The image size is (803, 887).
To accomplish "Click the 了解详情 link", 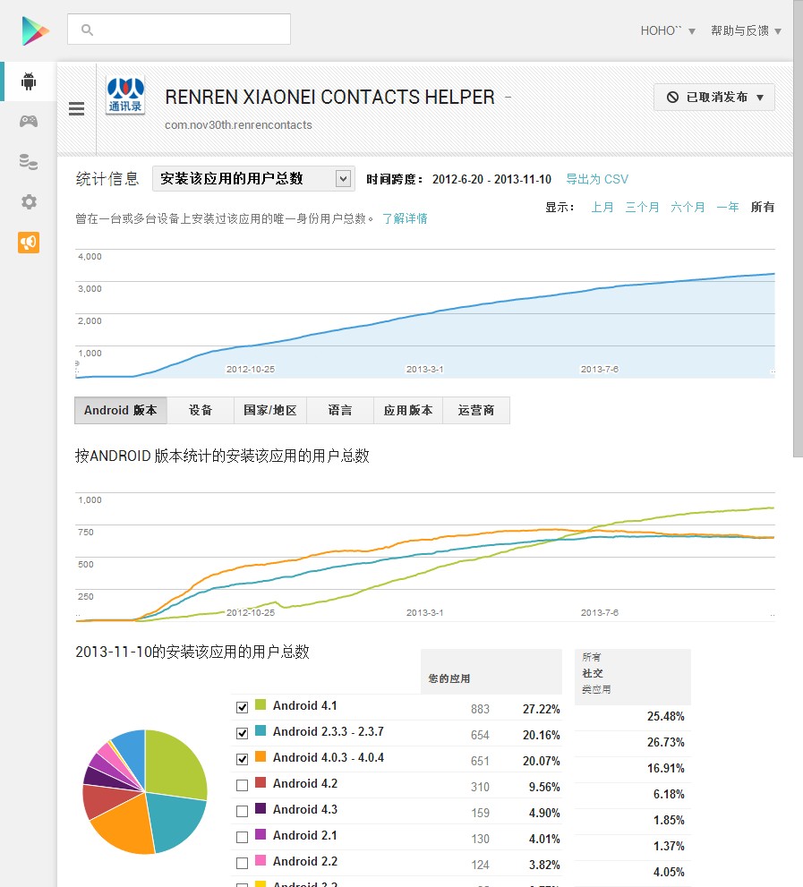I will click(405, 218).
